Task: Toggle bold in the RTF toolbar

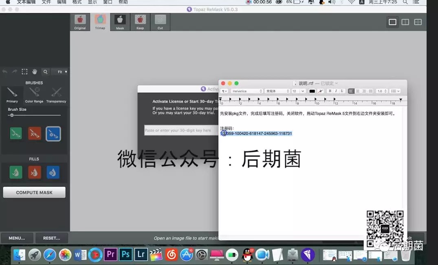Action: click(x=330, y=91)
